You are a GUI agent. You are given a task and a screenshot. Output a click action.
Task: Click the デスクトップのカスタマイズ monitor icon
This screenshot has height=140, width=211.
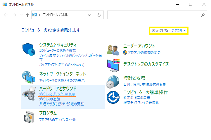[x=114, y=65]
